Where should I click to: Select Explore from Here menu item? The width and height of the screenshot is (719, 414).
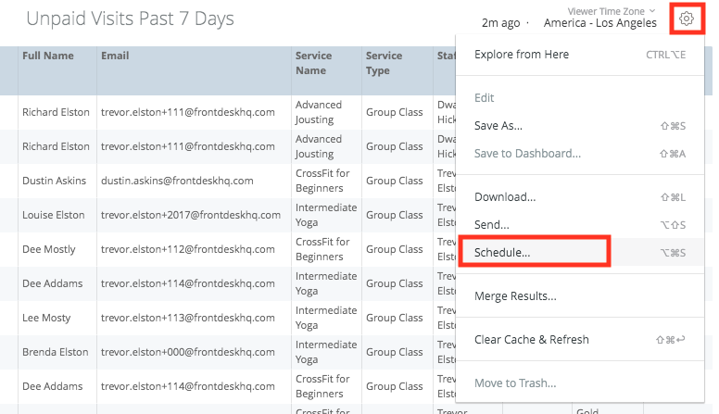coord(522,55)
